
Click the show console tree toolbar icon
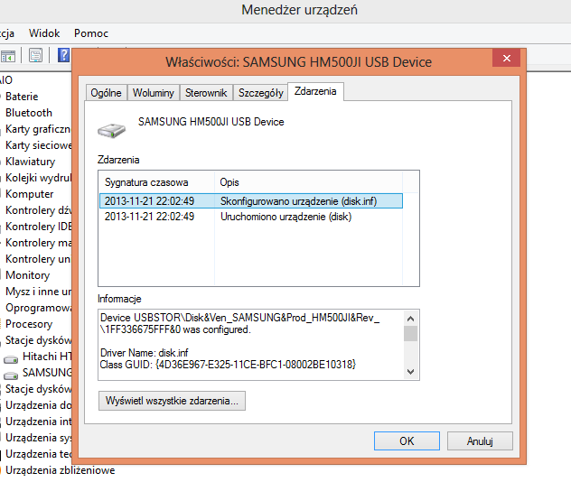point(7,56)
